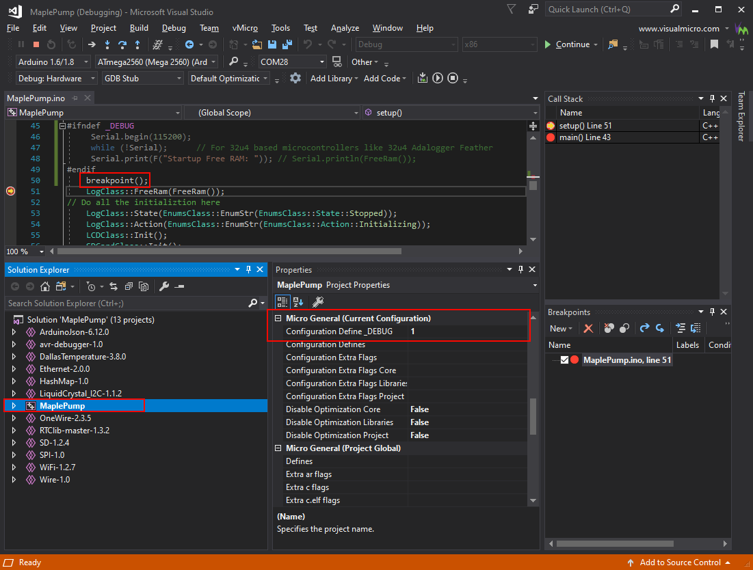Open Property Pages wrench icon in Properties

318,301
